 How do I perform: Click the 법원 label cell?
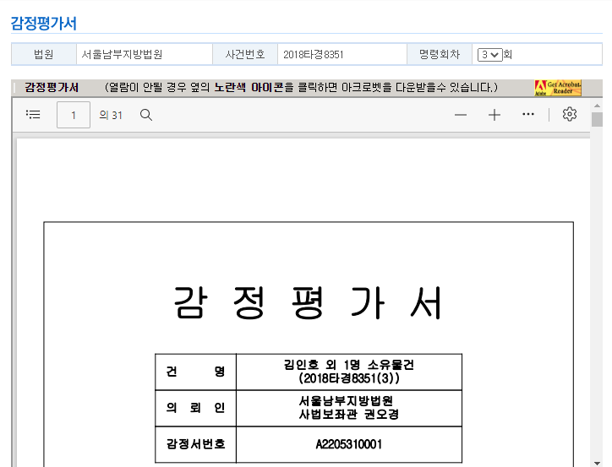coord(44,54)
